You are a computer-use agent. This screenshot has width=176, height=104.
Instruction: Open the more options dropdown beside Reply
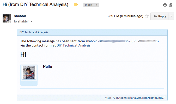pos(171,16)
